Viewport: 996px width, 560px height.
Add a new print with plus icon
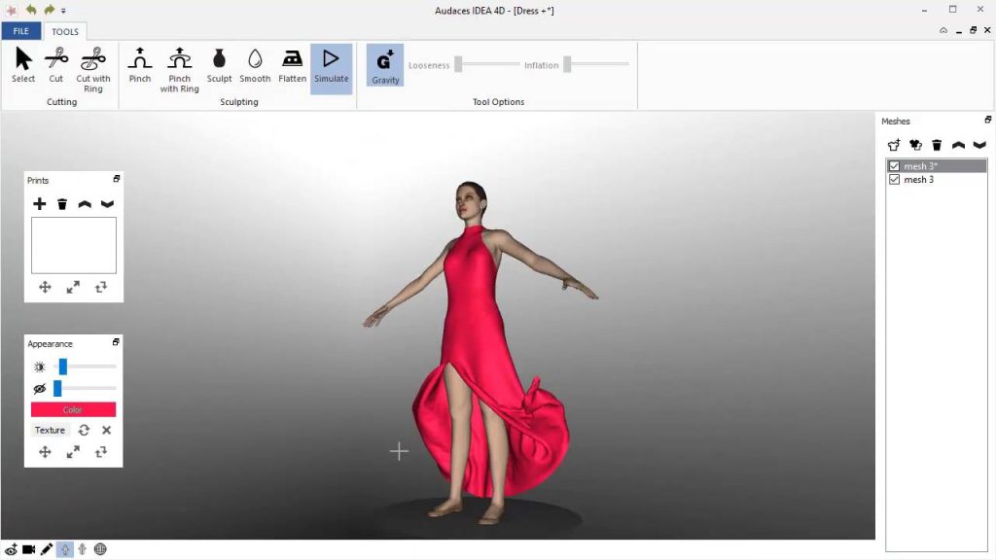coord(40,204)
